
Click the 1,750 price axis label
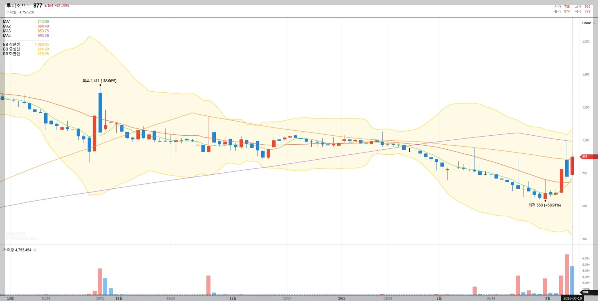click(x=586, y=42)
